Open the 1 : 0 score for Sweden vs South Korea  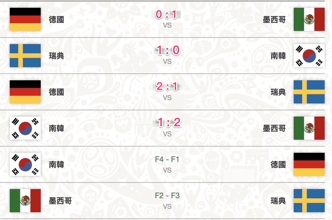[167, 51]
